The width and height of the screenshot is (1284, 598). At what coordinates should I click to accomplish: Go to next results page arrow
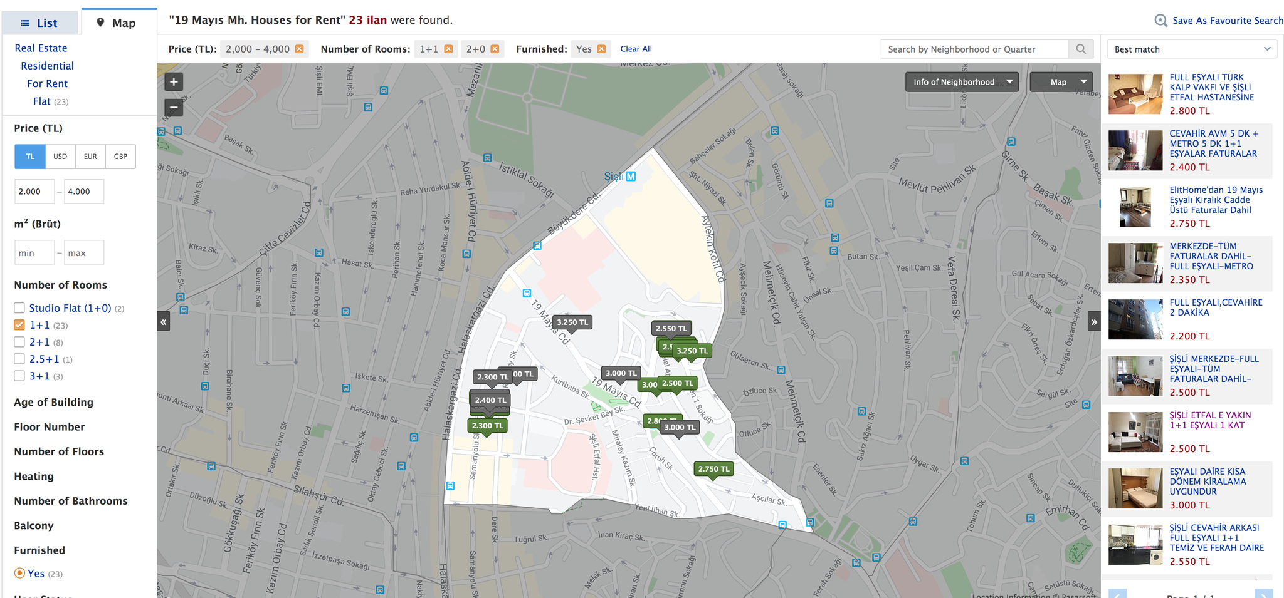click(x=1263, y=594)
